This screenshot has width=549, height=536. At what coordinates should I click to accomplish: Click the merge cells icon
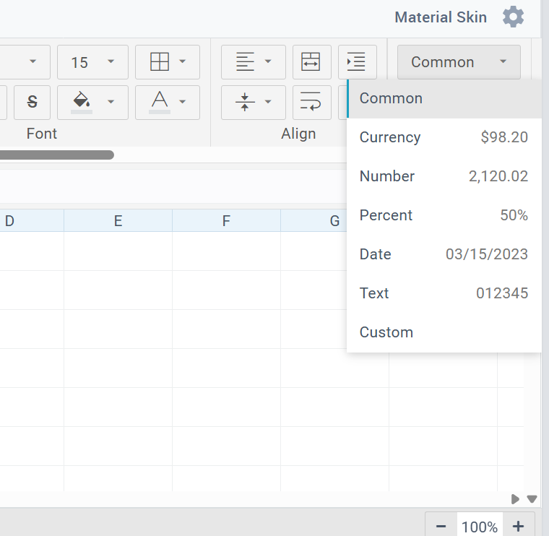311,62
